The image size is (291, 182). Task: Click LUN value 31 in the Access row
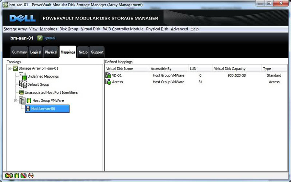tap(200, 82)
